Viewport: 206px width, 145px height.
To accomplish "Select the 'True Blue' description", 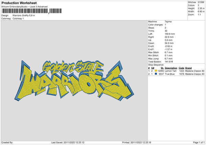I will 170,74.
